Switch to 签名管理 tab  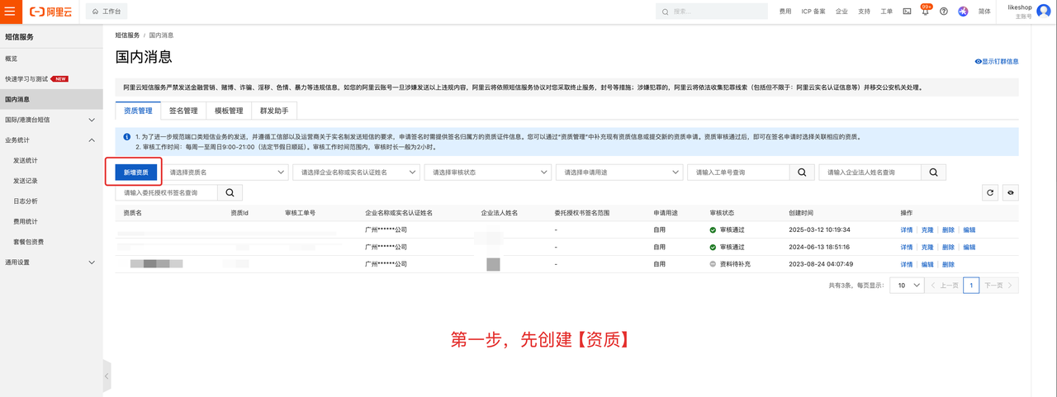click(x=183, y=111)
